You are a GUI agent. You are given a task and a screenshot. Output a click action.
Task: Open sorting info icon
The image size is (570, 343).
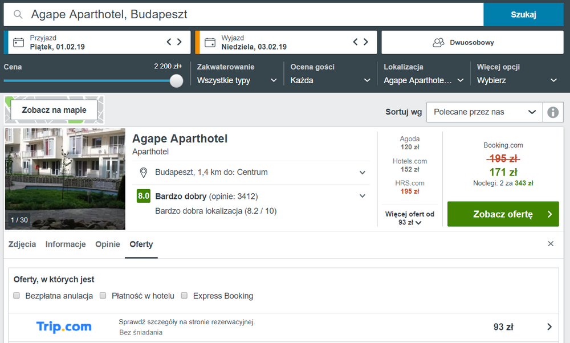(x=553, y=112)
